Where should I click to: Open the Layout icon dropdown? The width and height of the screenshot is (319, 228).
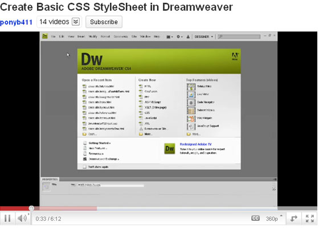(x=170, y=37)
